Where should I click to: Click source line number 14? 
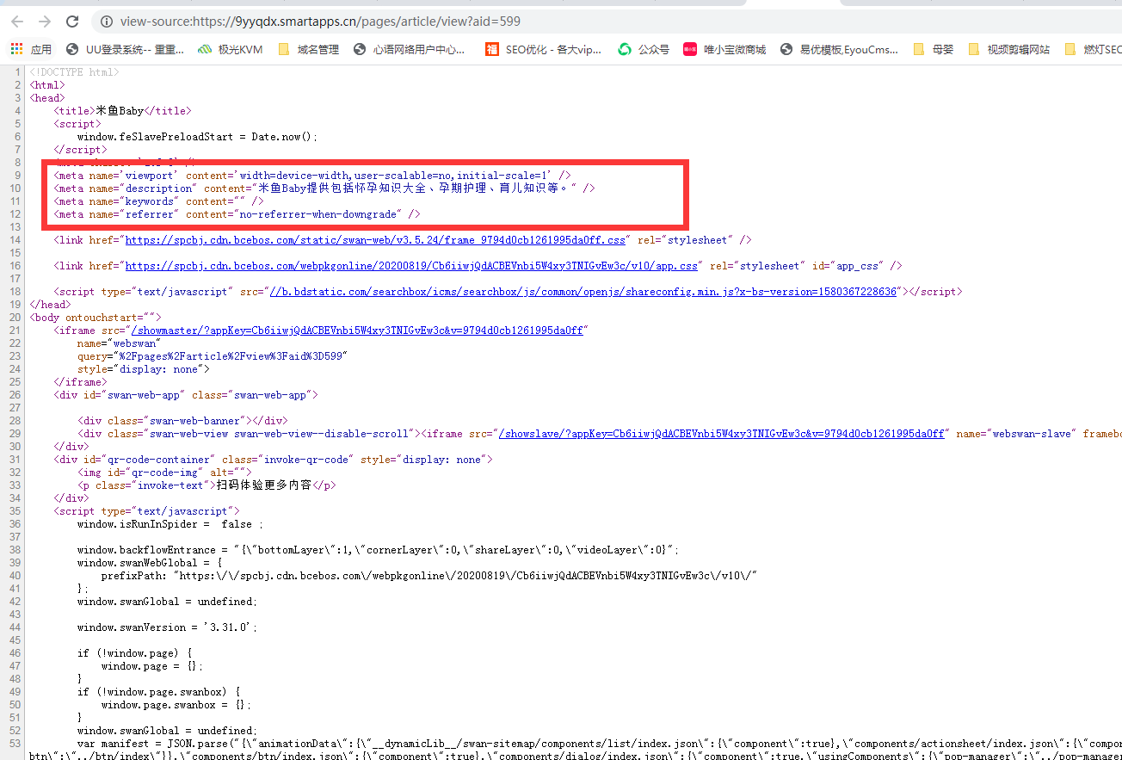(x=15, y=240)
